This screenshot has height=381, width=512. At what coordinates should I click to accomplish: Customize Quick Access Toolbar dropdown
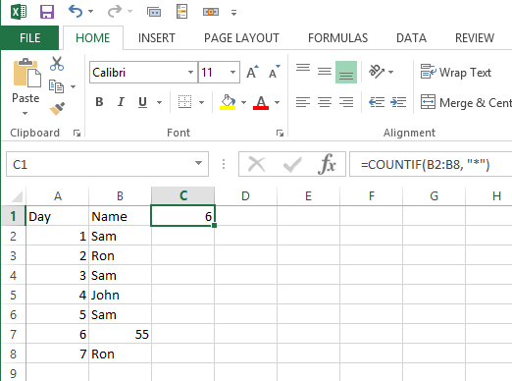click(x=233, y=13)
